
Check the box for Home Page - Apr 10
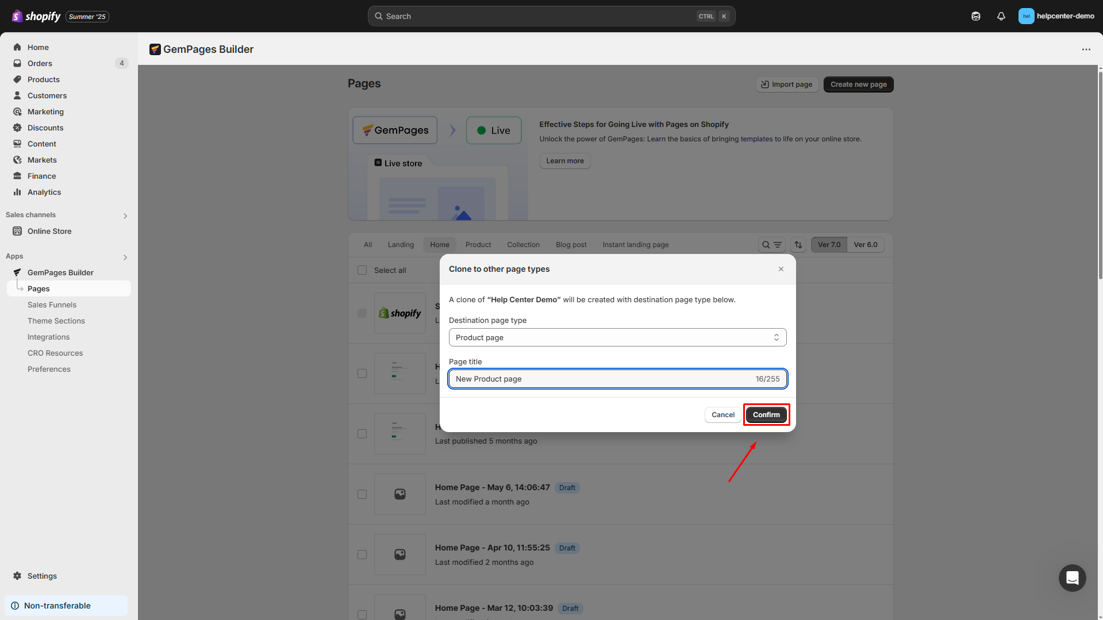coord(362,554)
